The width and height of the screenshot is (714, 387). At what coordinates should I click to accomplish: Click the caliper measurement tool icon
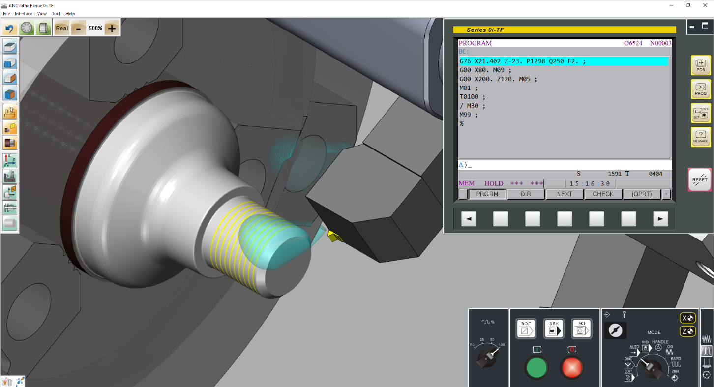(x=10, y=208)
